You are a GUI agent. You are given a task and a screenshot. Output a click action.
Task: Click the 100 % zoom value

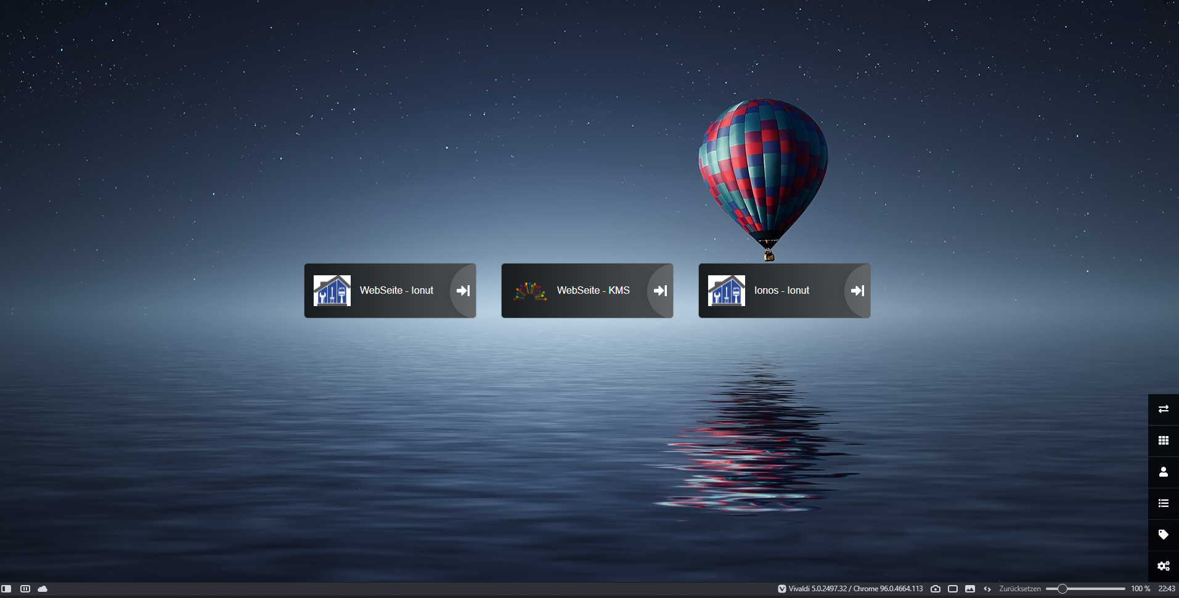pos(1141,589)
